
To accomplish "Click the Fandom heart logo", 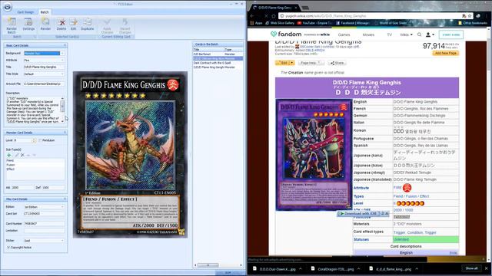I will coord(274,34).
